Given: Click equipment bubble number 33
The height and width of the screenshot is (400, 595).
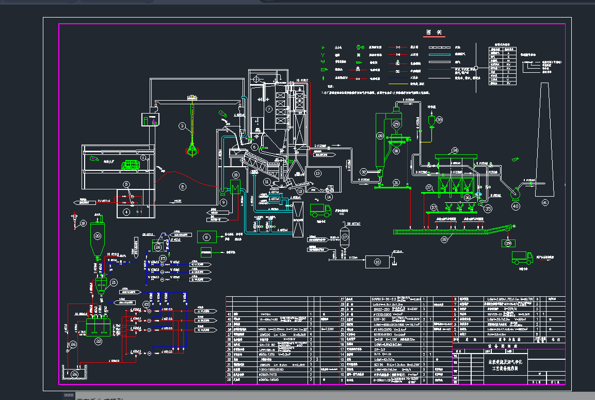Looking at the screenshot, I should 440,120.
